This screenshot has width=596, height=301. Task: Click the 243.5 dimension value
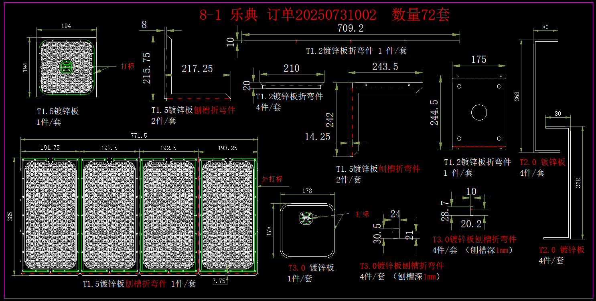(385, 66)
